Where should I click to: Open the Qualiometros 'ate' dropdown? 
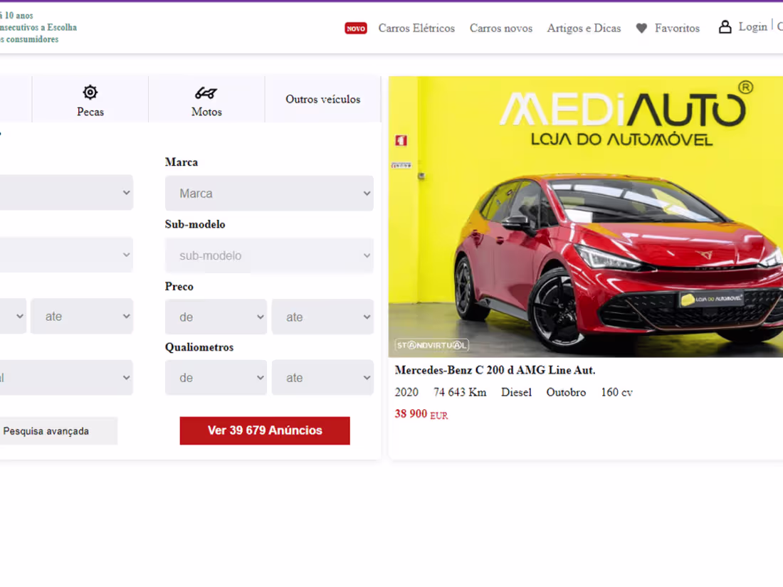point(322,378)
